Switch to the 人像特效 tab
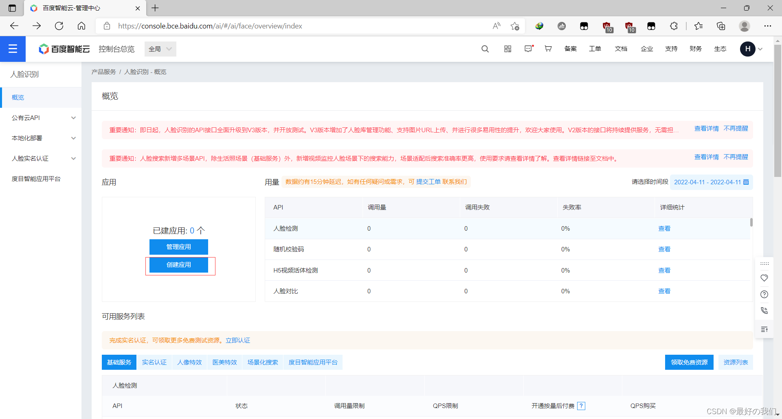The width and height of the screenshot is (782, 419). pos(189,362)
